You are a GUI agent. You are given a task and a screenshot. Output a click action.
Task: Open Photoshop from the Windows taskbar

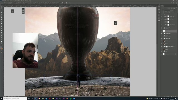36,99
